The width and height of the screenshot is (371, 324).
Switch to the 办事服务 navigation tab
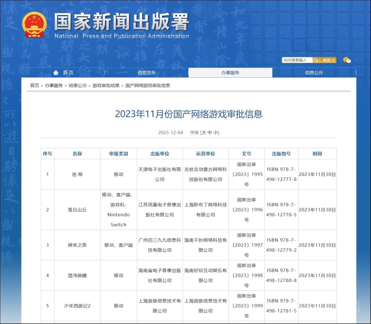click(230, 73)
